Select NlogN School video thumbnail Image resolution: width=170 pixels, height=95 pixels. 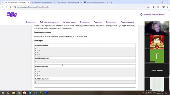pos(157,28)
